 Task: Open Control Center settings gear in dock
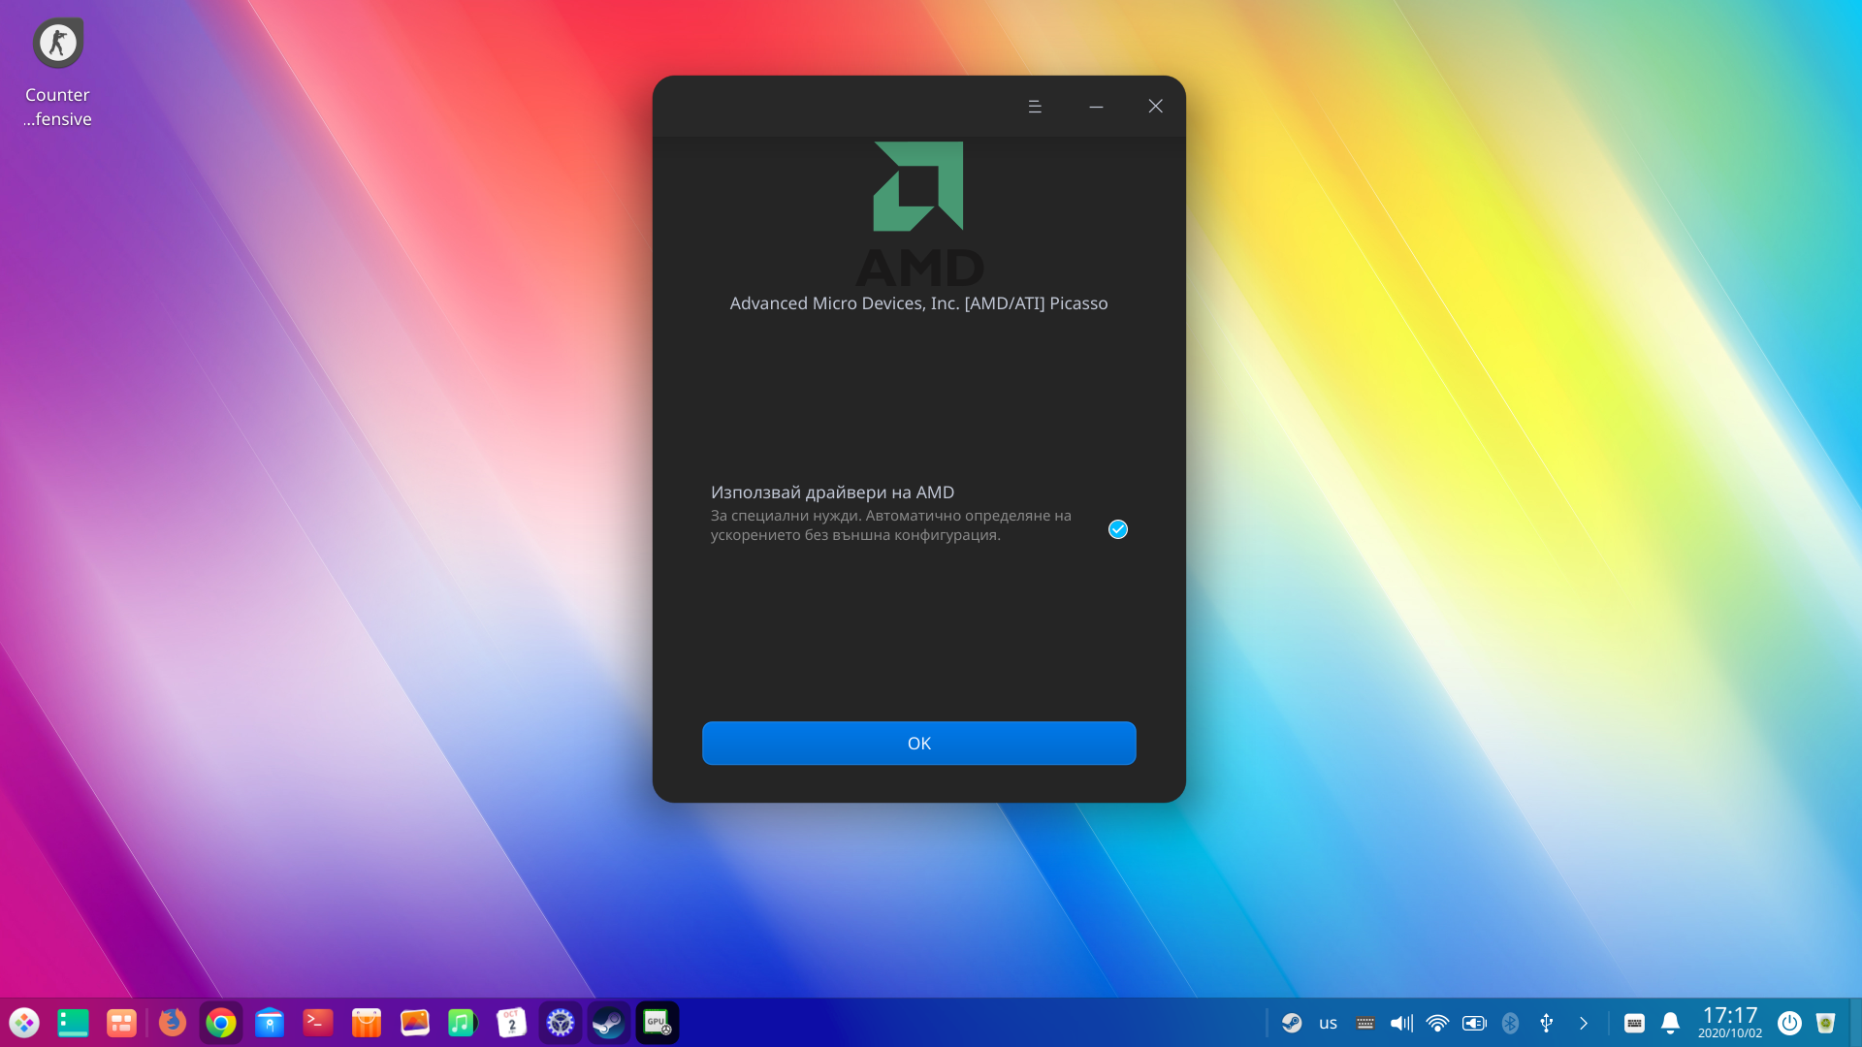[x=561, y=1023]
